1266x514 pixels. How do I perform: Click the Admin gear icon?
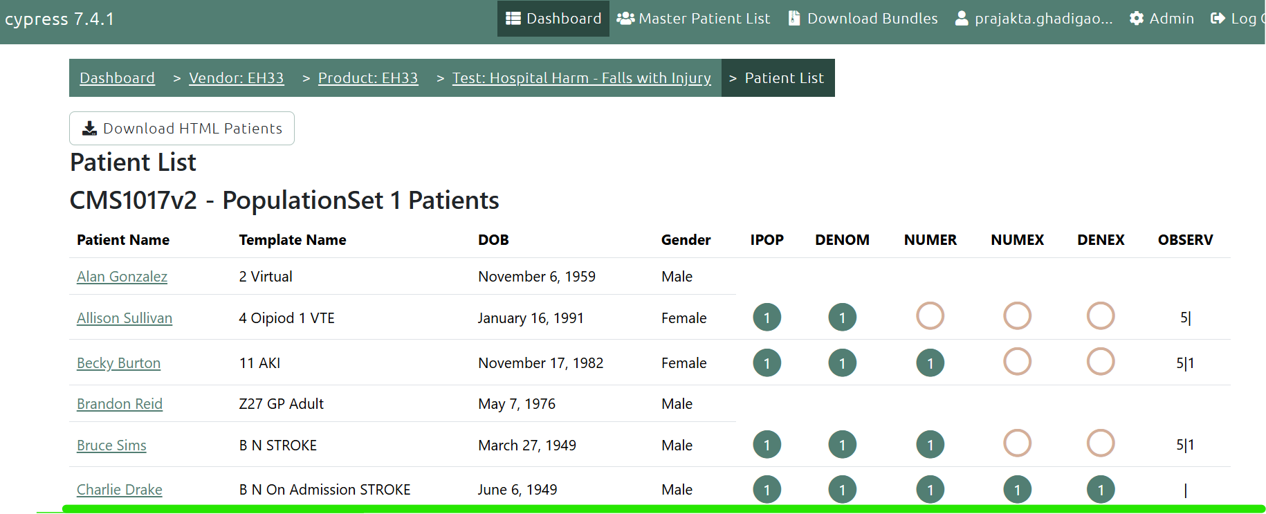tap(1136, 19)
